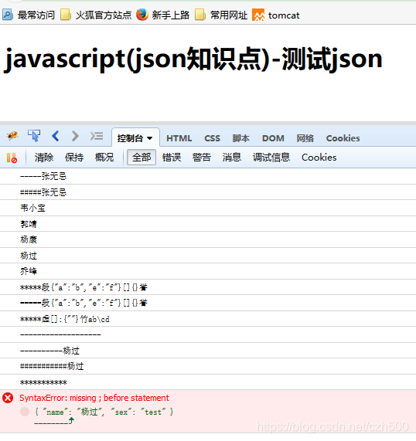
Task: Click the 清除 button to clear console
Action: click(44, 158)
